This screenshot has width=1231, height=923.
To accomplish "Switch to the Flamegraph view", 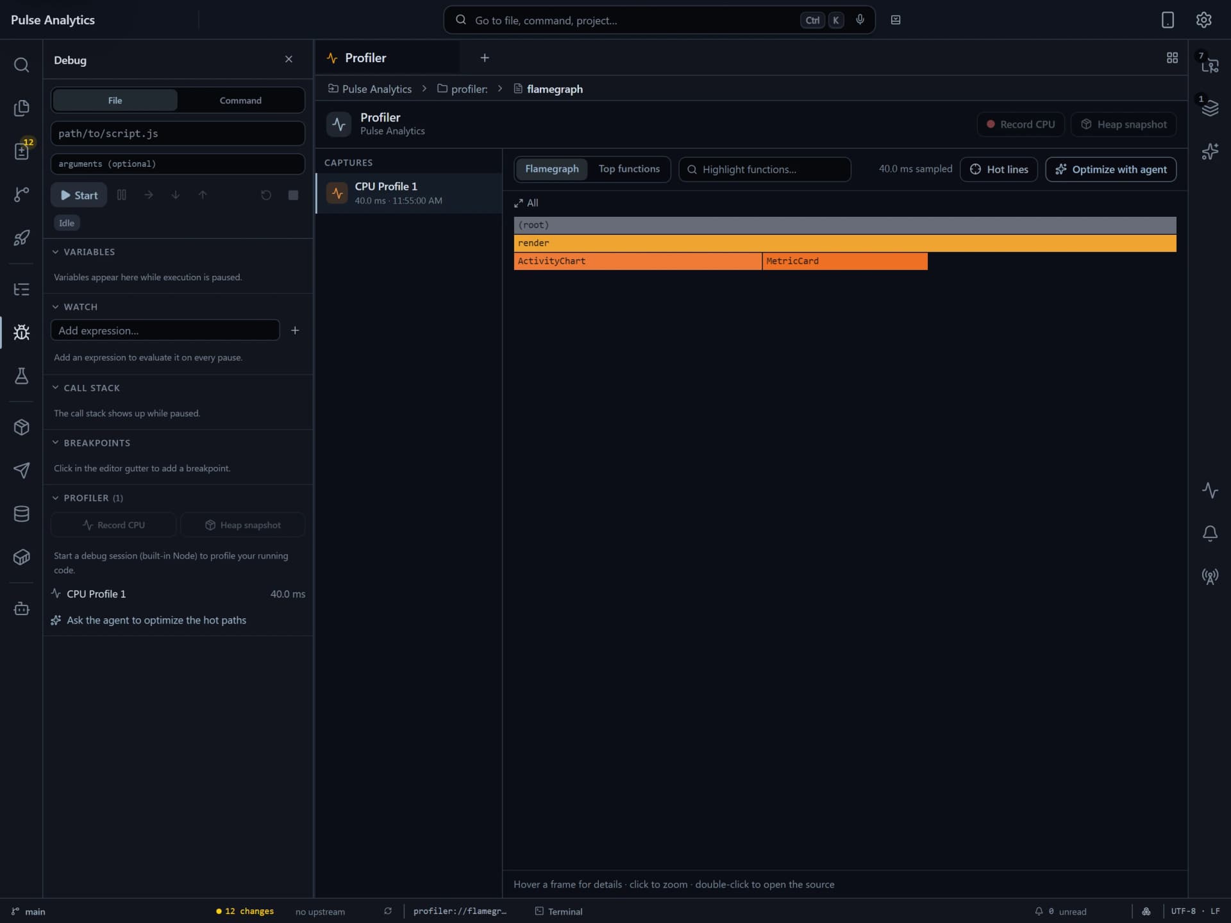I will pos(551,169).
